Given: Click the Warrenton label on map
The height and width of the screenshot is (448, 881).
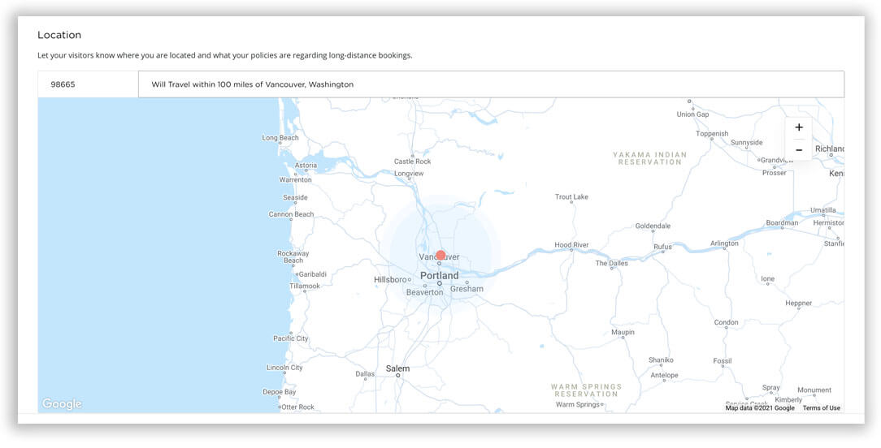Looking at the screenshot, I should (x=295, y=180).
